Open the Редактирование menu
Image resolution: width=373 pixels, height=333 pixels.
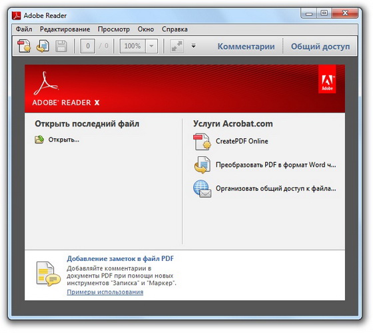coord(65,29)
